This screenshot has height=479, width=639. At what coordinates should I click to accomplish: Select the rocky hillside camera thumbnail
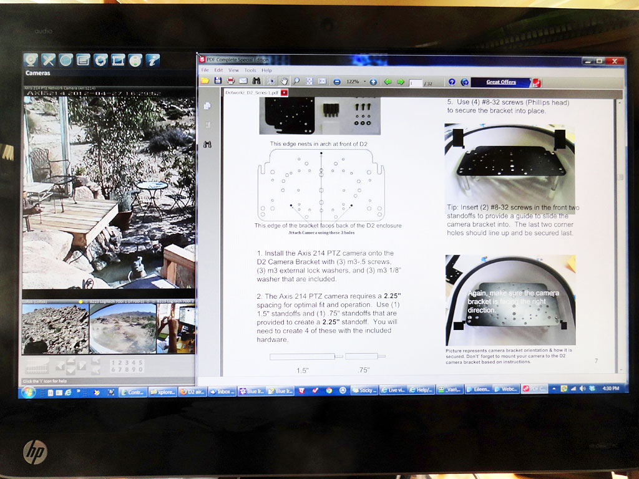pyautogui.click(x=55, y=328)
